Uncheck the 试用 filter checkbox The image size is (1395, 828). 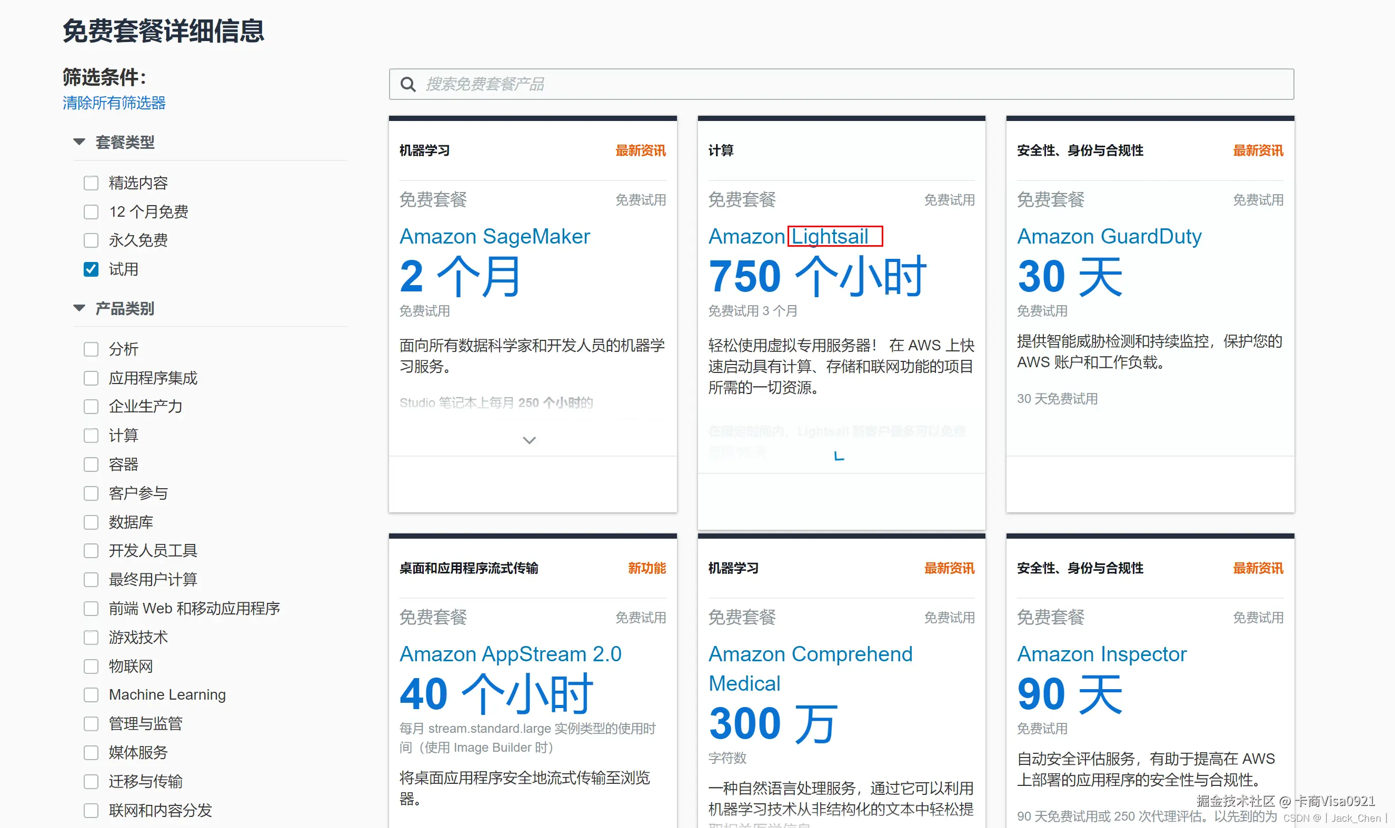pos(91,269)
